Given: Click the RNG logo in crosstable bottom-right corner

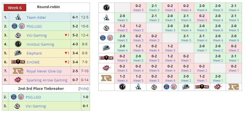Looking at the screenshot, I should [x=234, y=87].
